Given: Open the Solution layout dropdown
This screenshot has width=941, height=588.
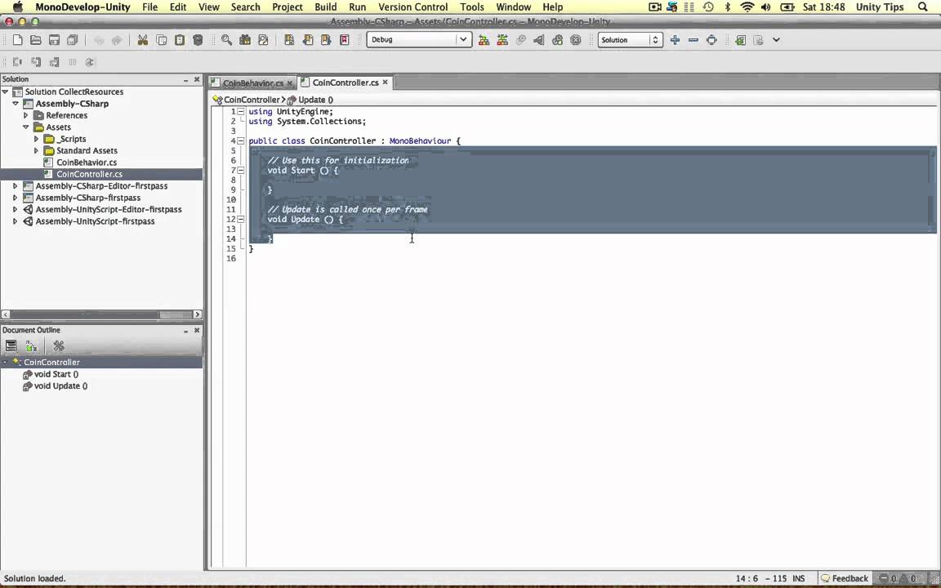Looking at the screenshot, I should [630, 39].
